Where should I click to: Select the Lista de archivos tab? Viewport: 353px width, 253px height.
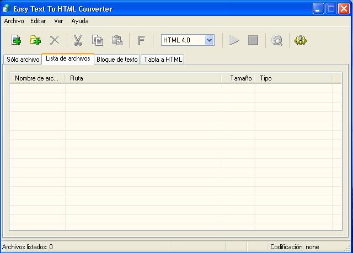point(68,58)
